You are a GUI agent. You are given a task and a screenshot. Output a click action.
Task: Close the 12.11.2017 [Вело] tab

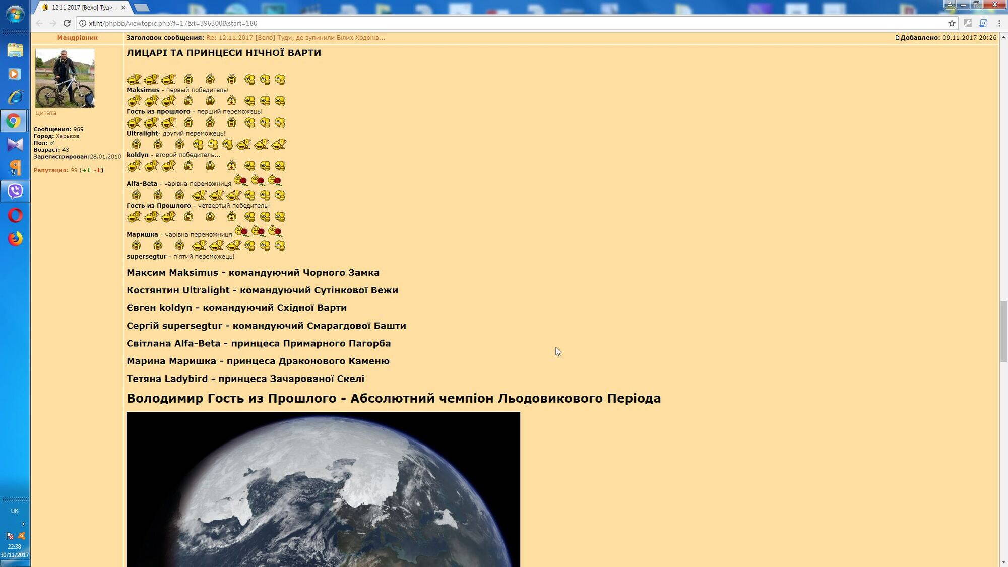coord(123,8)
